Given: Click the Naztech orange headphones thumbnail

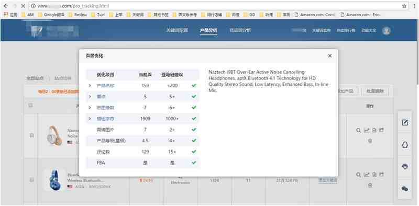Looking at the screenshot, I should point(54,136).
